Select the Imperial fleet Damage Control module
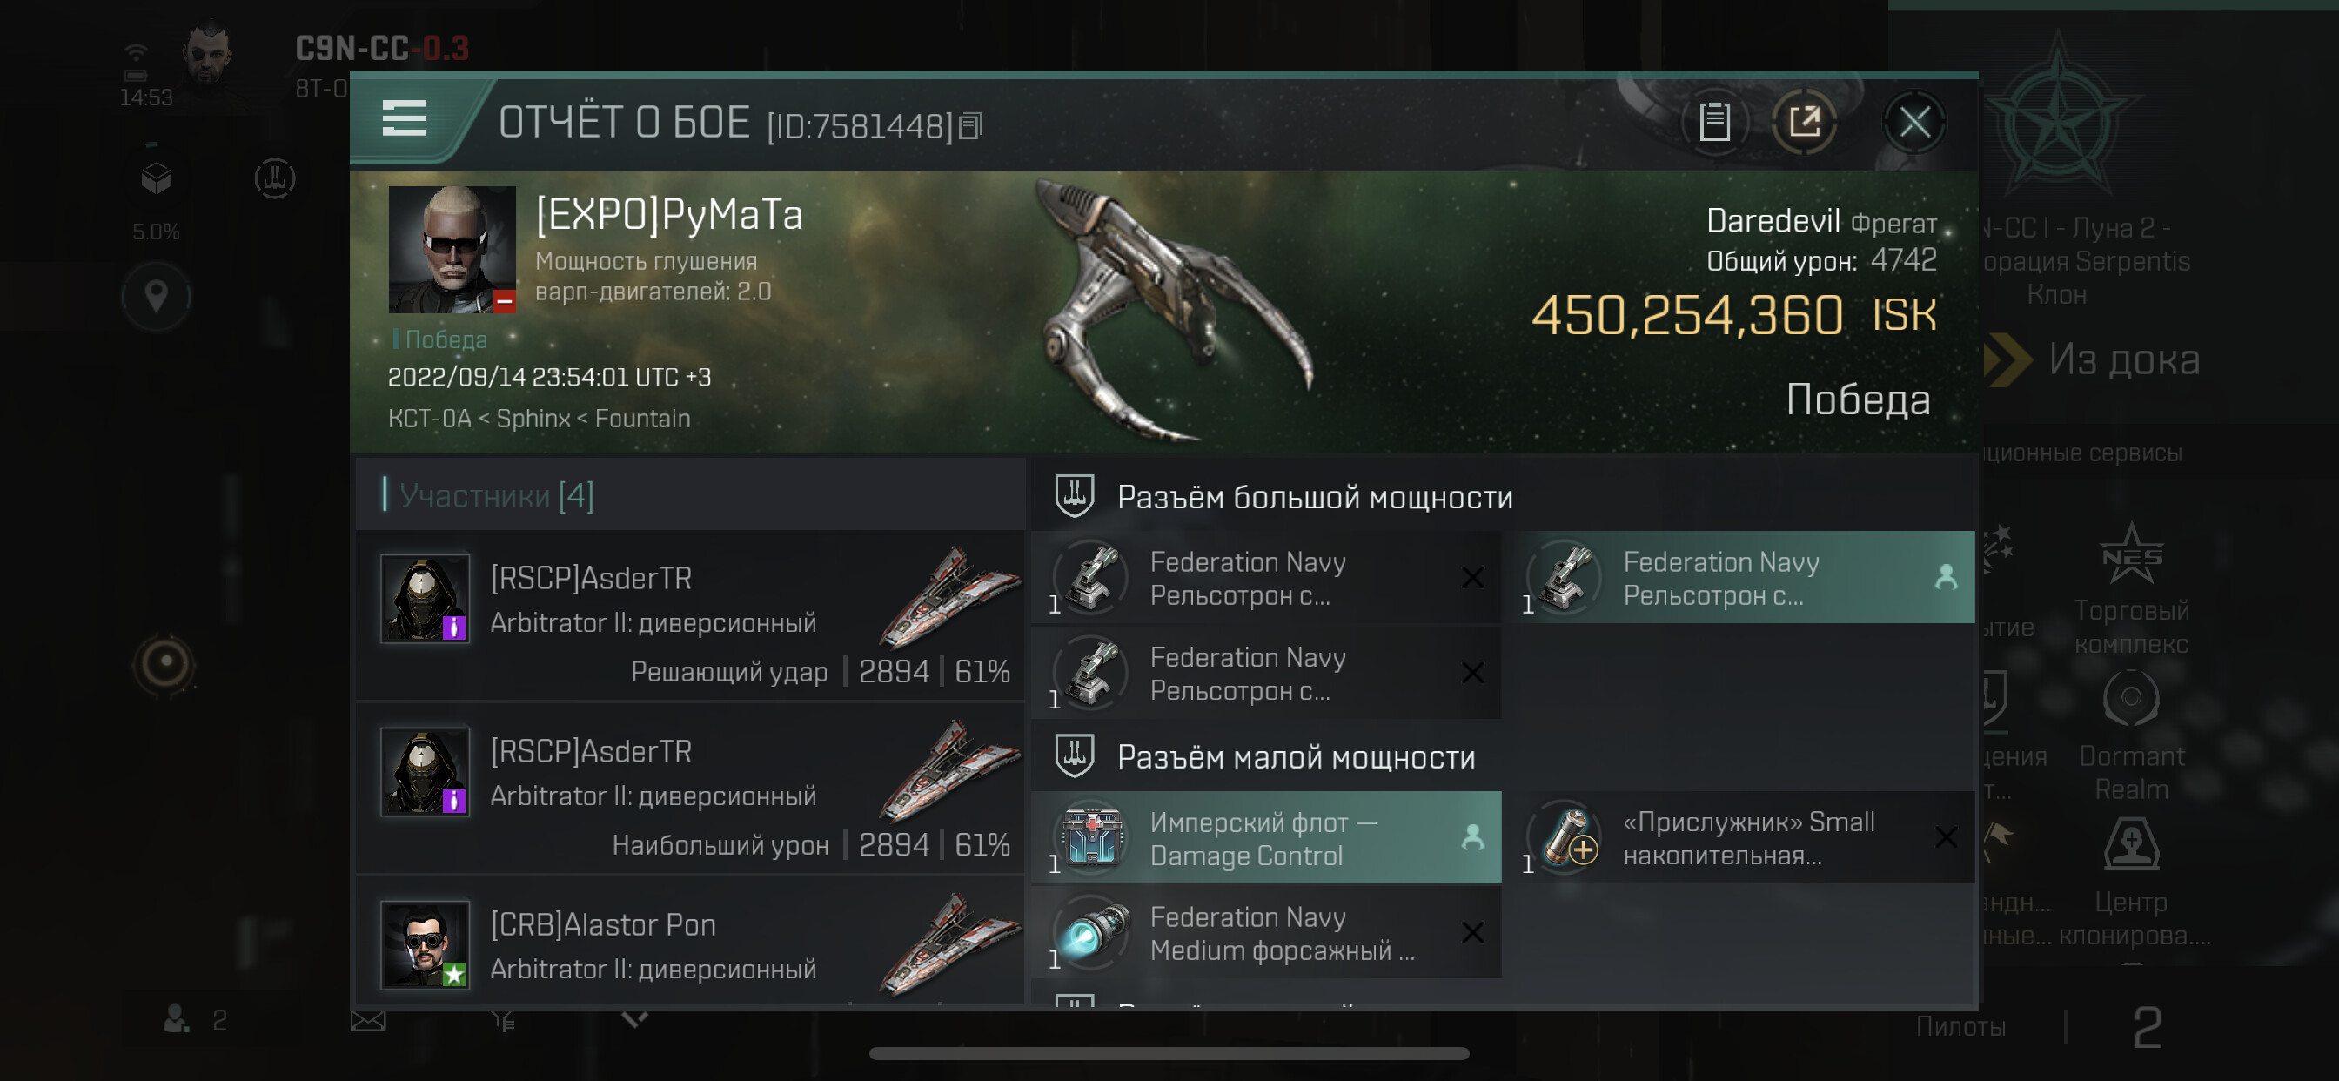2339x1081 pixels. point(1266,837)
